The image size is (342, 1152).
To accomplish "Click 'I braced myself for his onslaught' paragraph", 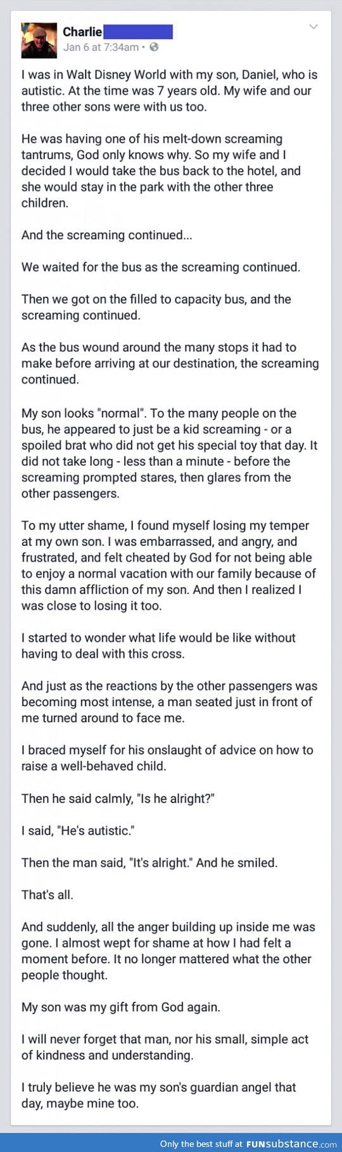I will click(167, 758).
